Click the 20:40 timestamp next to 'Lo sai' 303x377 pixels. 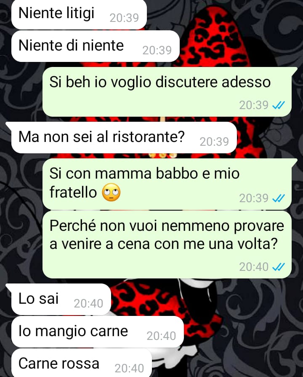(88, 304)
